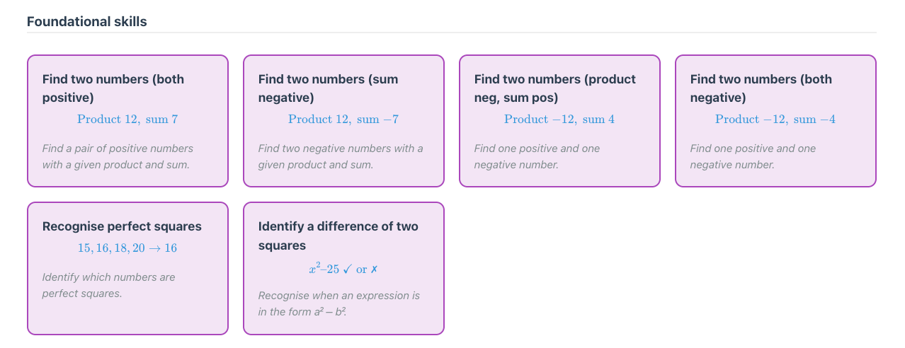The width and height of the screenshot is (905, 348).
Task: Click the '15, 16, 18, 20 → 16' example
Action: tap(127, 248)
